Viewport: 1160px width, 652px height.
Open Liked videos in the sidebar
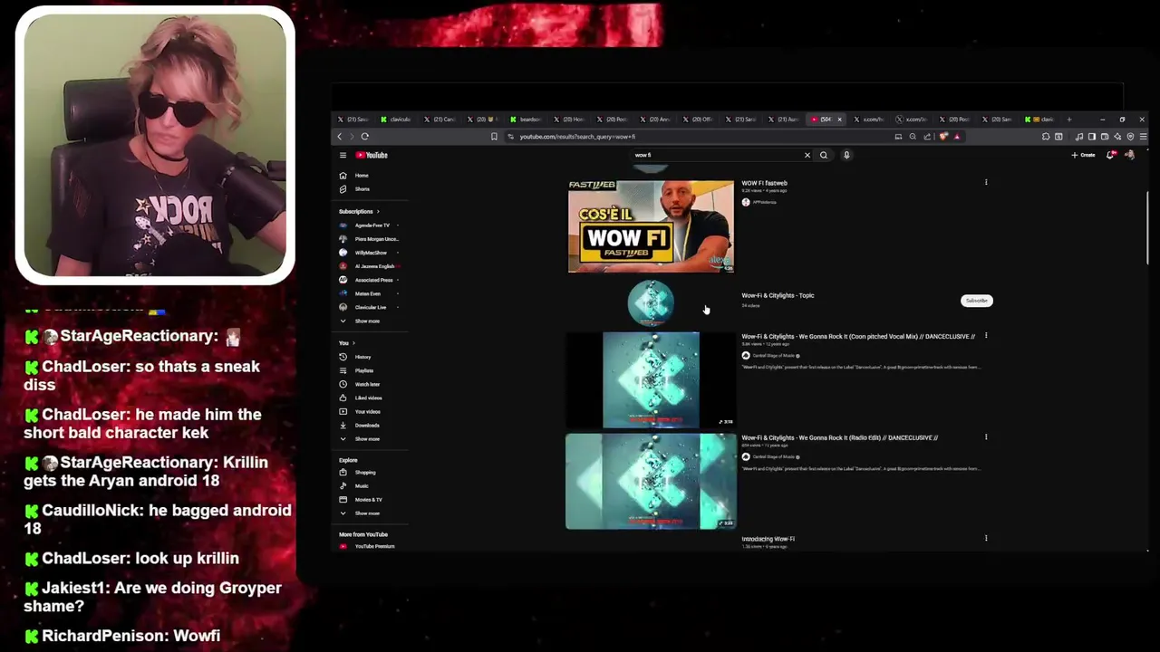click(x=372, y=398)
